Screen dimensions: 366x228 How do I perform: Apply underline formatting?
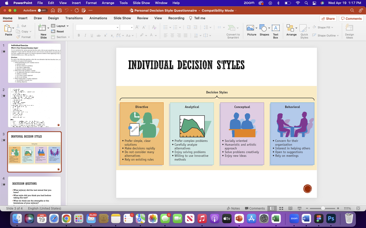point(92,35)
